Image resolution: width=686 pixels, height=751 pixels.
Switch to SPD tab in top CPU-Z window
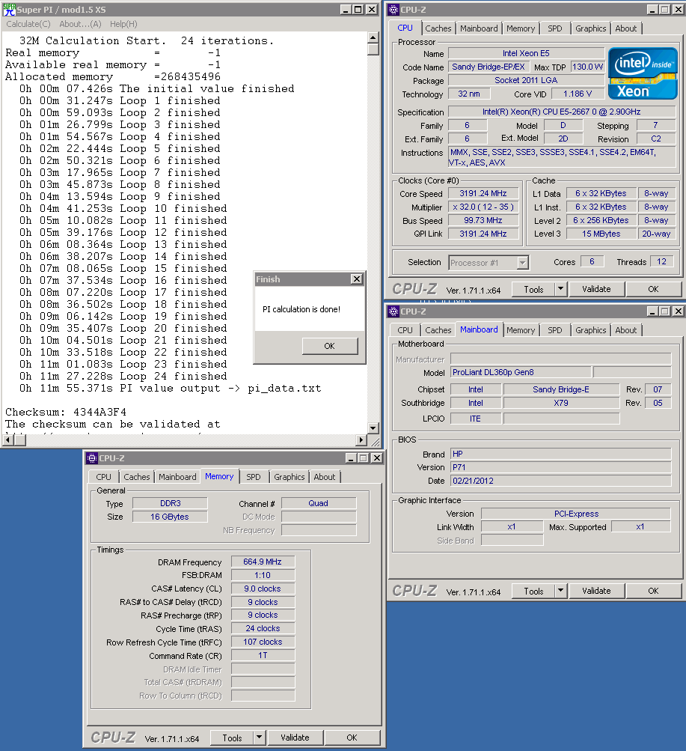pyautogui.click(x=555, y=28)
